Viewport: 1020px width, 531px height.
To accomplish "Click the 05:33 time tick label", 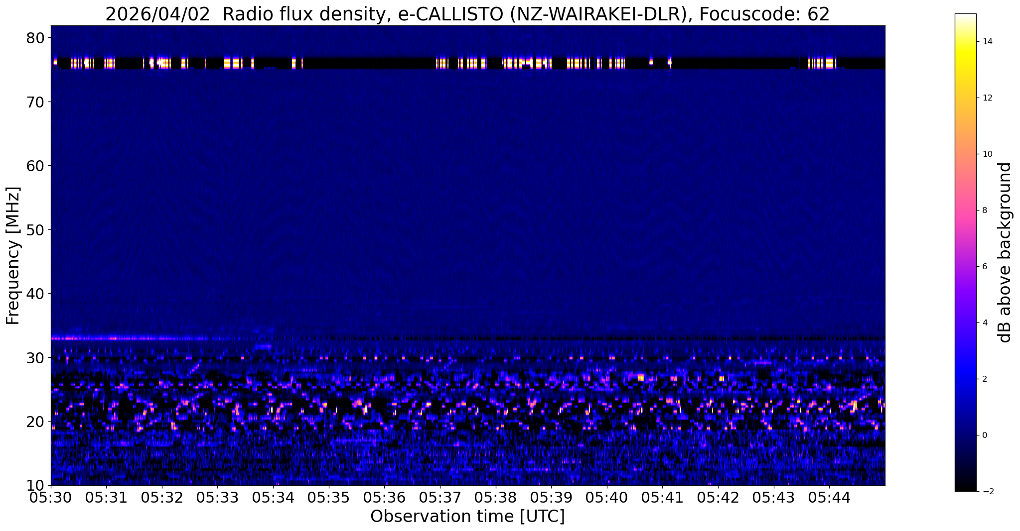I will pos(217,498).
